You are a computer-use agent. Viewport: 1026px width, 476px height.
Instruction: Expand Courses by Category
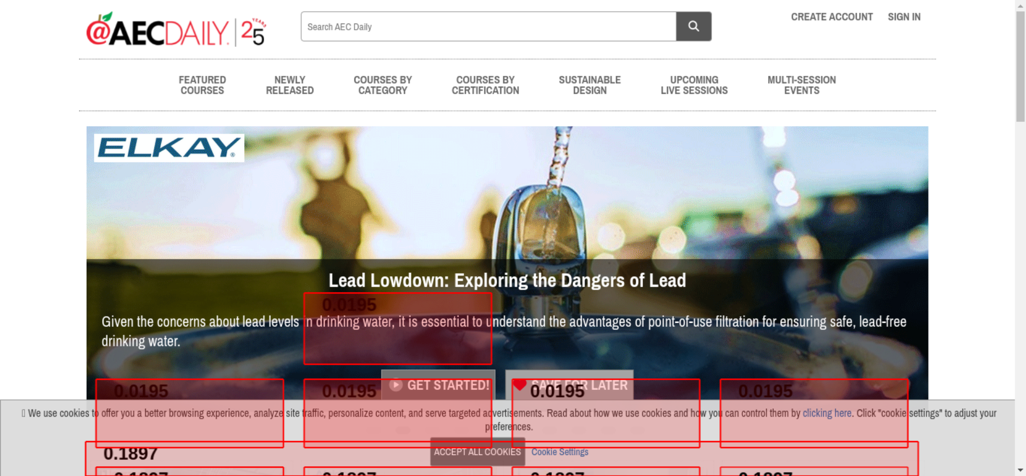[x=382, y=85]
